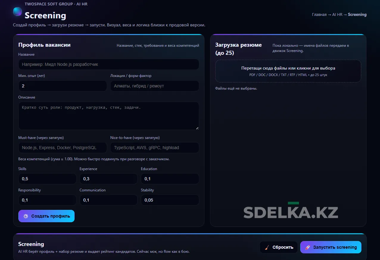Go to the AI HR breadcrumb link

[x=337, y=15]
